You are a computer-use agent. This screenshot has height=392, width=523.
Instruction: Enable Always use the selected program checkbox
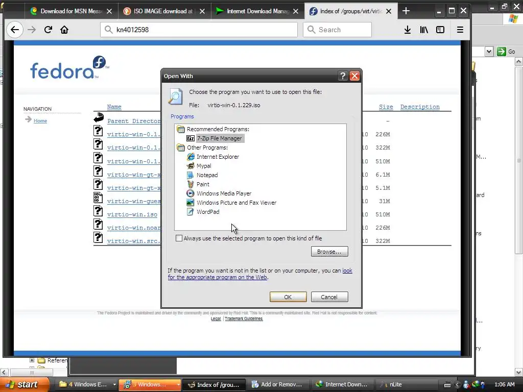(179, 238)
